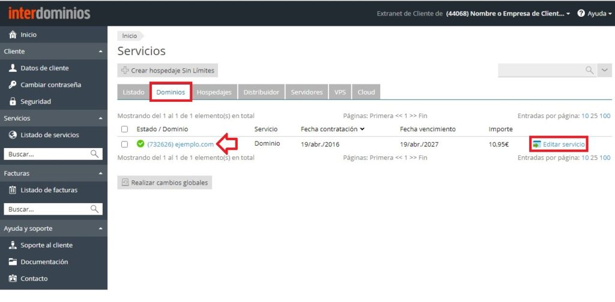The image size is (615, 302).
Task: Set top entries per page to 25
Action: [593, 116]
